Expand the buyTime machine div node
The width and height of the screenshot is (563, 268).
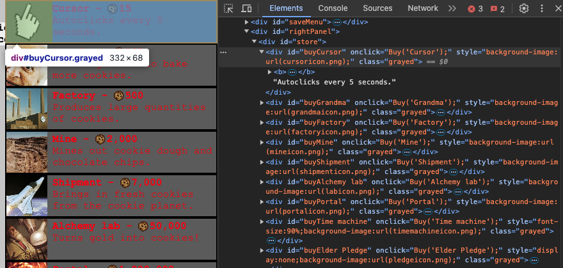(x=262, y=221)
